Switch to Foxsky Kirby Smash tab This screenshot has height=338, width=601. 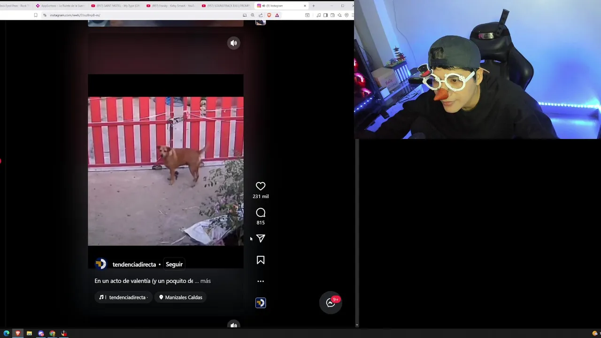click(x=171, y=6)
